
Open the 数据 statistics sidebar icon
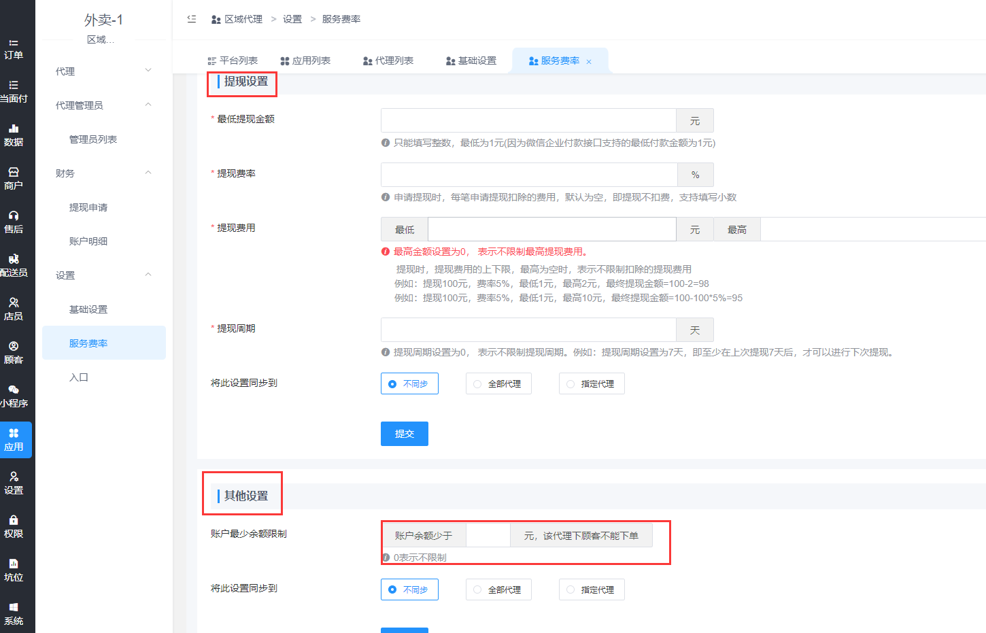[14, 135]
